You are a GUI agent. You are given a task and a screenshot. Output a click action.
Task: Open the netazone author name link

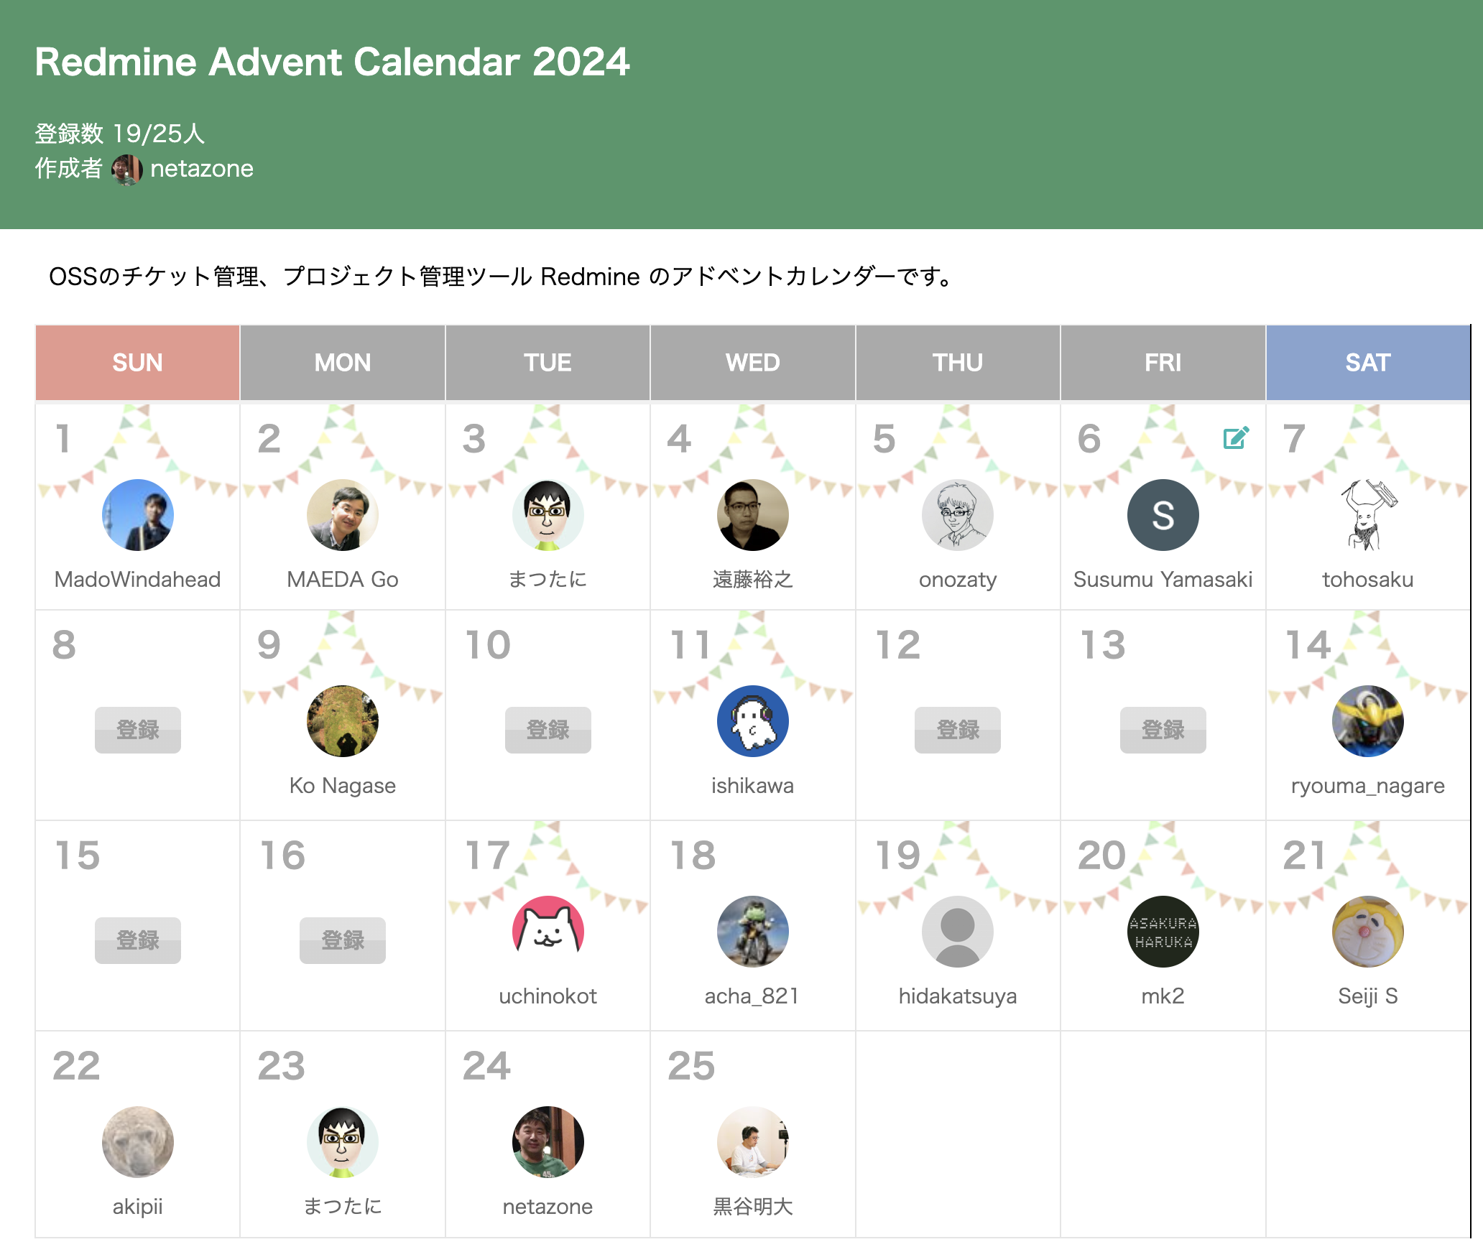point(201,170)
